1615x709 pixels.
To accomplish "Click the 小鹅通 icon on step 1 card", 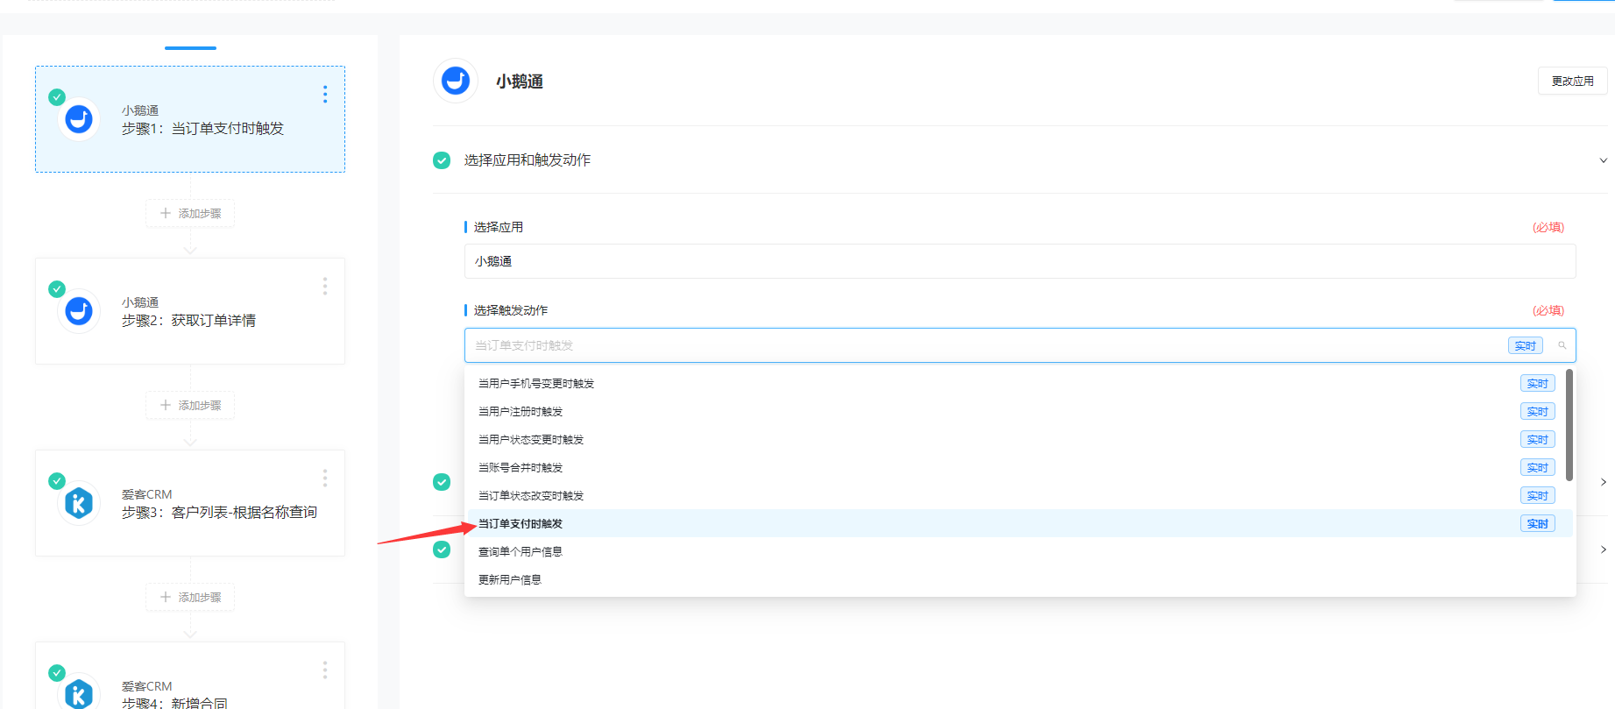I will (x=79, y=119).
